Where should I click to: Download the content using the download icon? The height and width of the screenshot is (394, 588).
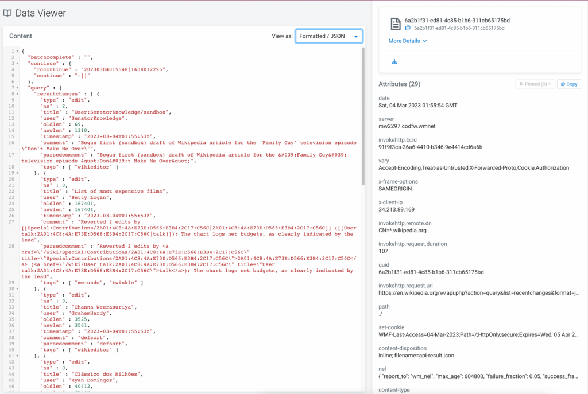pyautogui.click(x=394, y=61)
